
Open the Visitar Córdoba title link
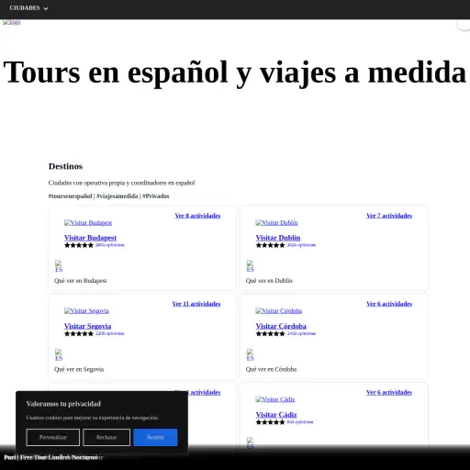[281, 326]
